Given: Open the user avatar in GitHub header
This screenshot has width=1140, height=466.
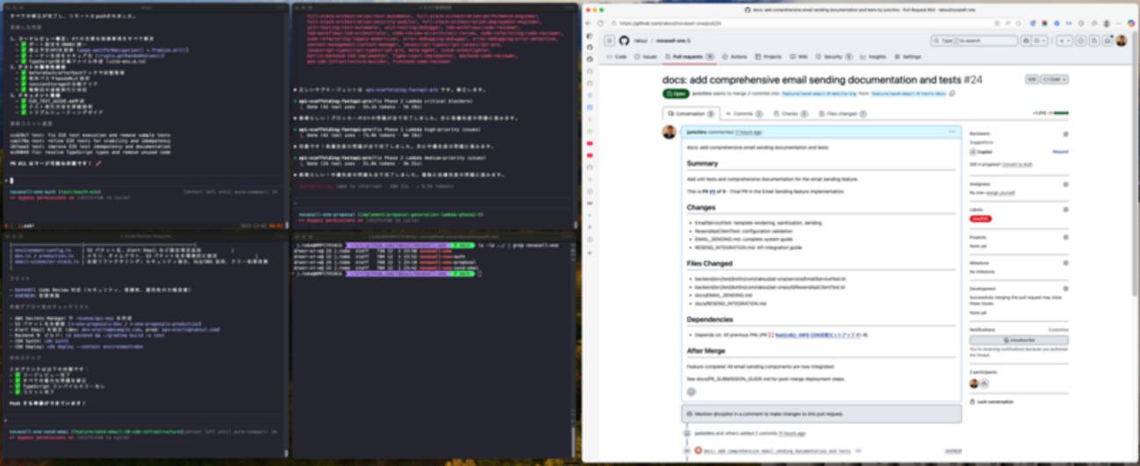Looking at the screenshot, I should 1121,41.
